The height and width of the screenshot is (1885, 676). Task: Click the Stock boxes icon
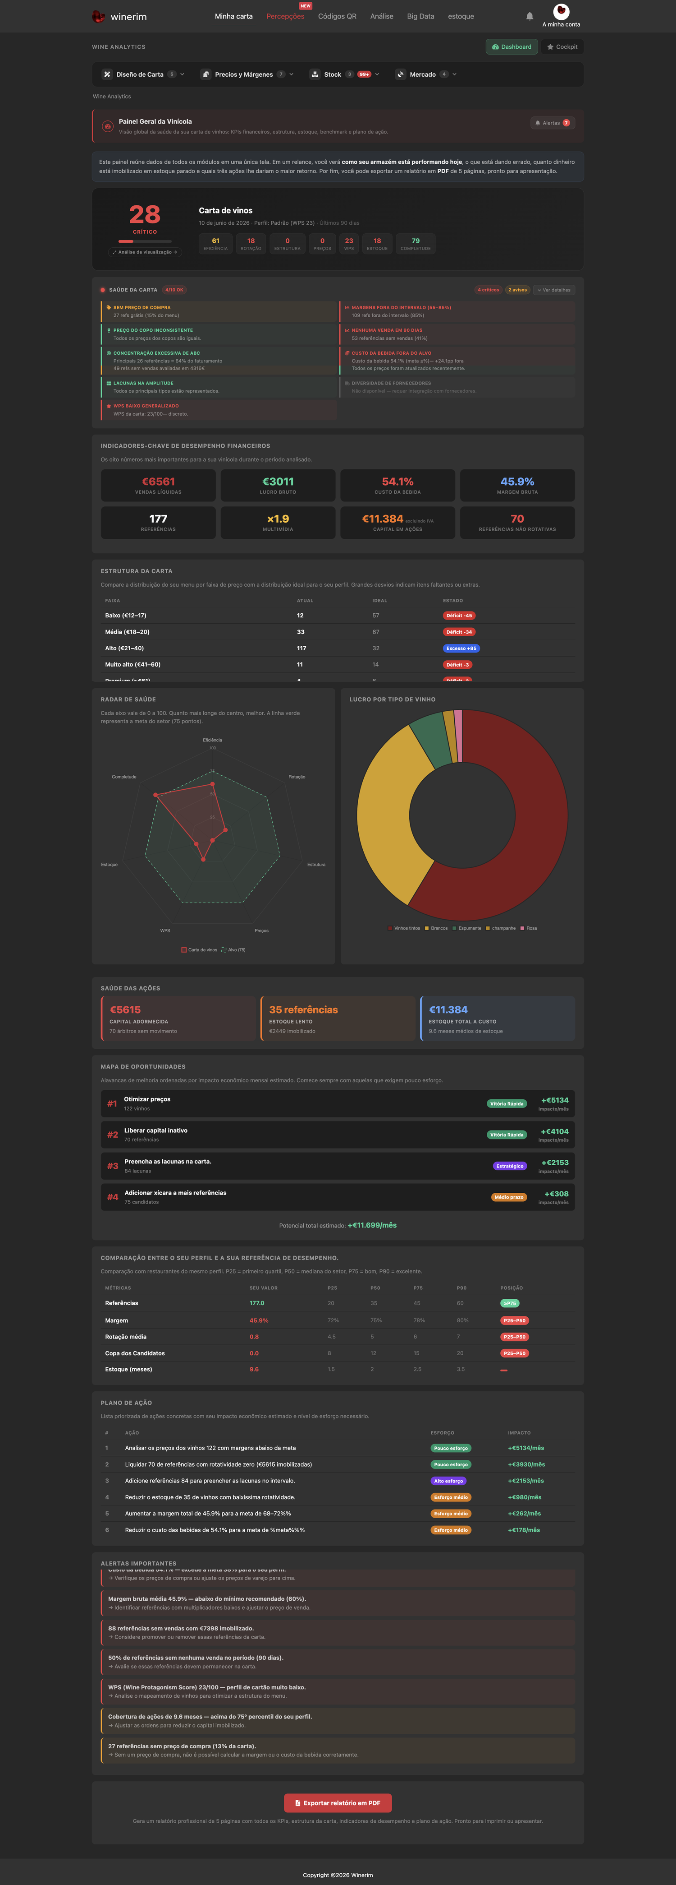pyautogui.click(x=315, y=74)
